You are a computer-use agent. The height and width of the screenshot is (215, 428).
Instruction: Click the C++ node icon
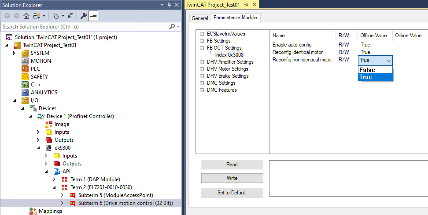point(25,84)
